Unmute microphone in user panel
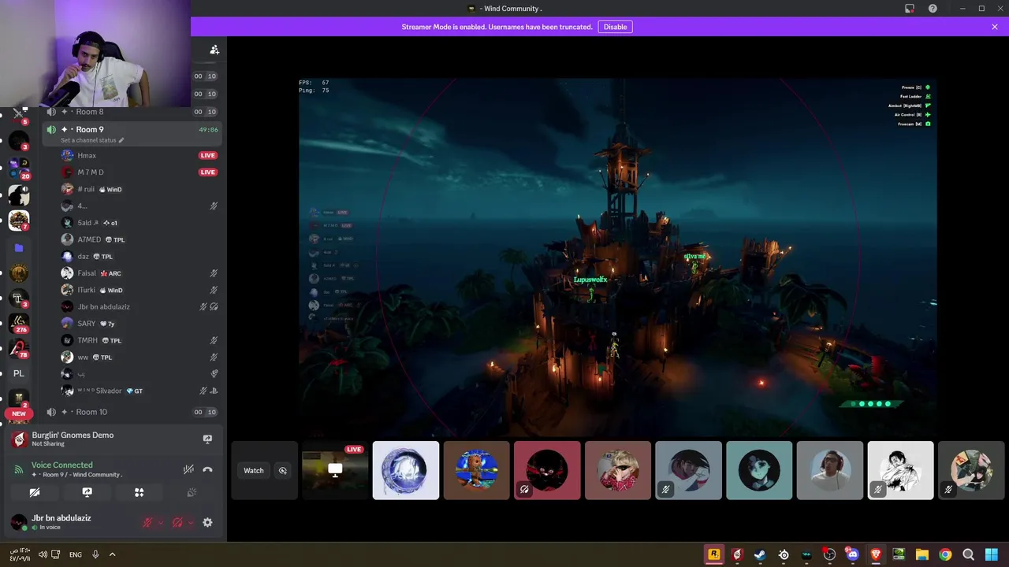Image resolution: width=1009 pixels, height=567 pixels. click(147, 522)
